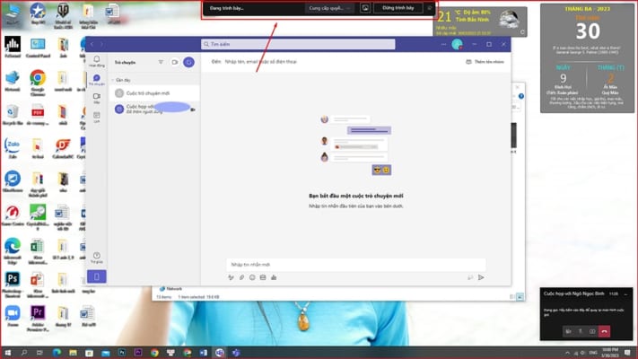The image size is (638, 359).
Task: Open Google Chrome in Windows taskbar
Action: (x=154, y=353)
